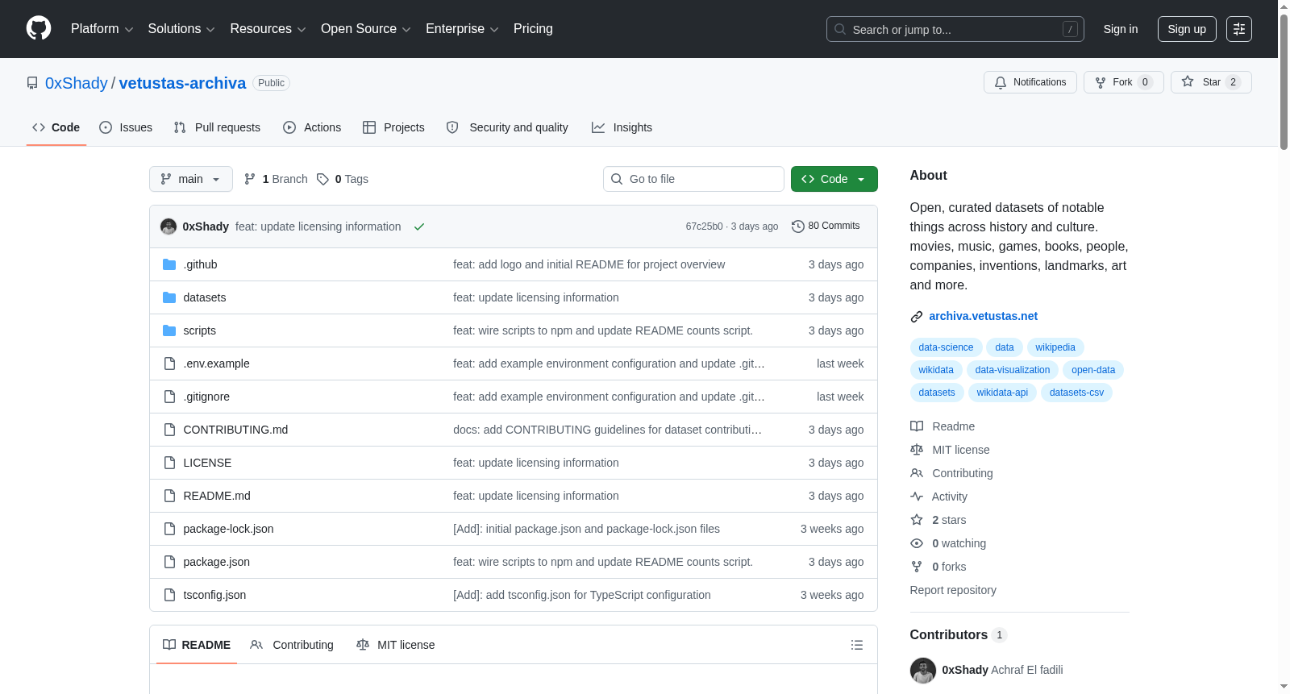
Task: Open the green Code dropdown button
Action: 834,179
